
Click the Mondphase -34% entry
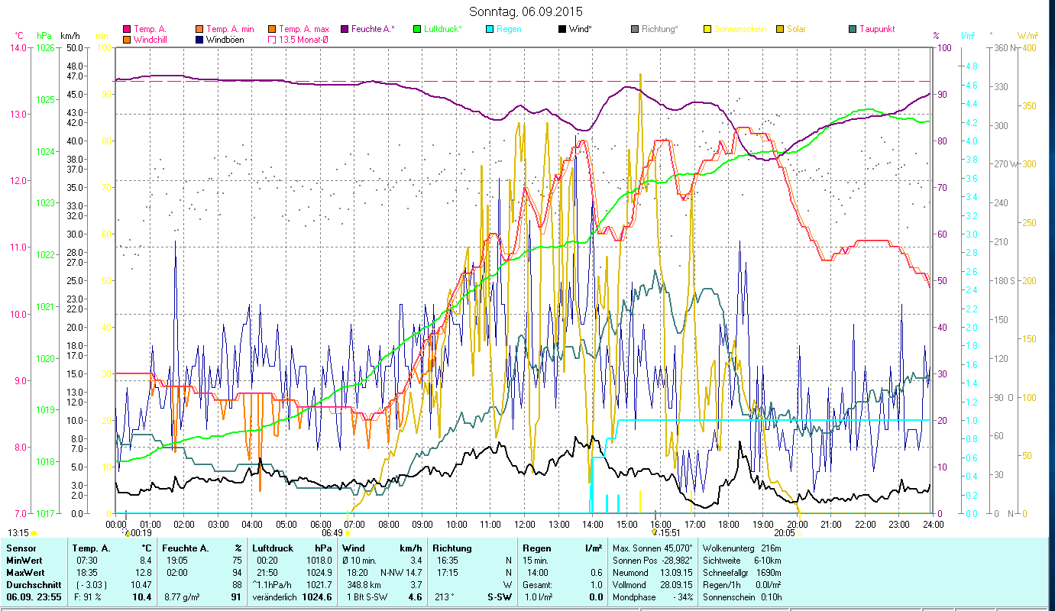pyautogui.click(x=653, y=597)
